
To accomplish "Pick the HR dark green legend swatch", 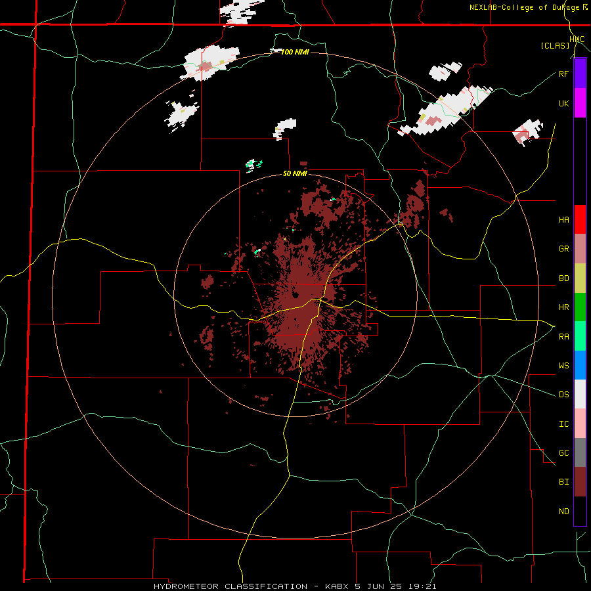I will point(580,307).
